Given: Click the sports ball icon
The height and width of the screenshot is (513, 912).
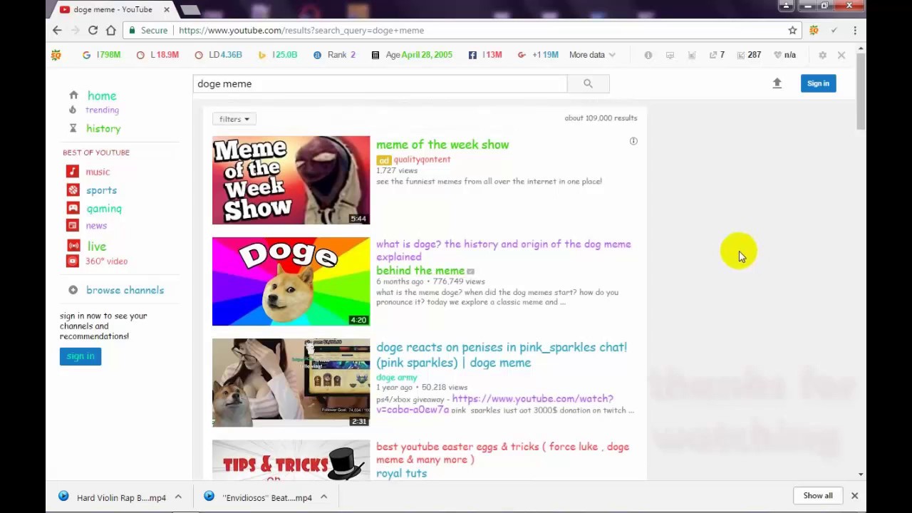Looking at the screenshot, I should point(73,190).
